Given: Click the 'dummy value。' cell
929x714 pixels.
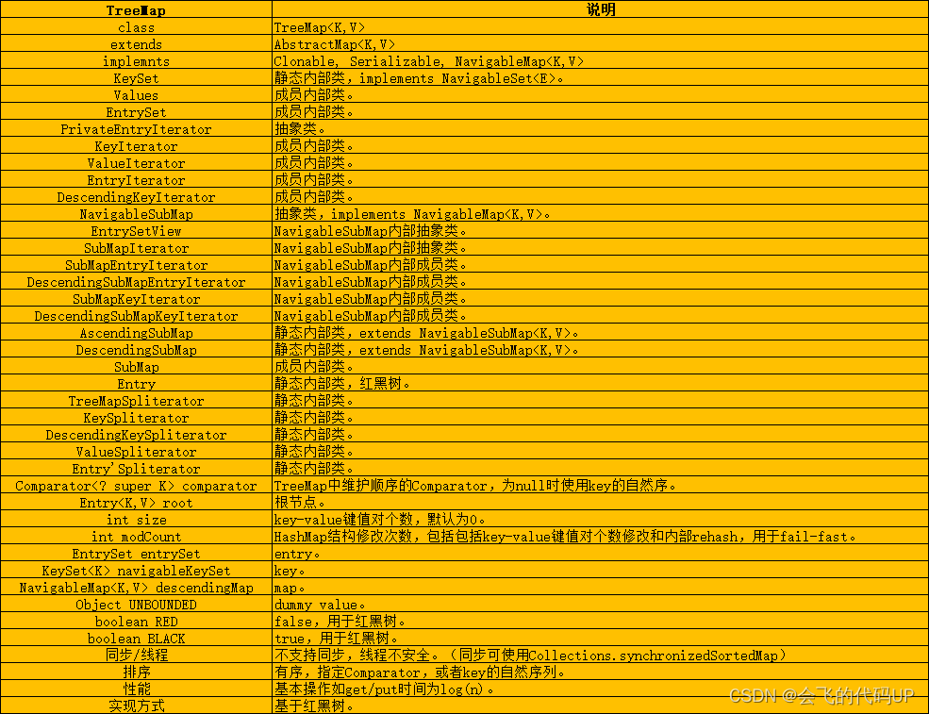Looking at the screenshot, I should (600, 605).
